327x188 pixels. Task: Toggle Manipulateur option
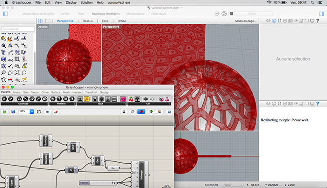[x=135, y=14]
